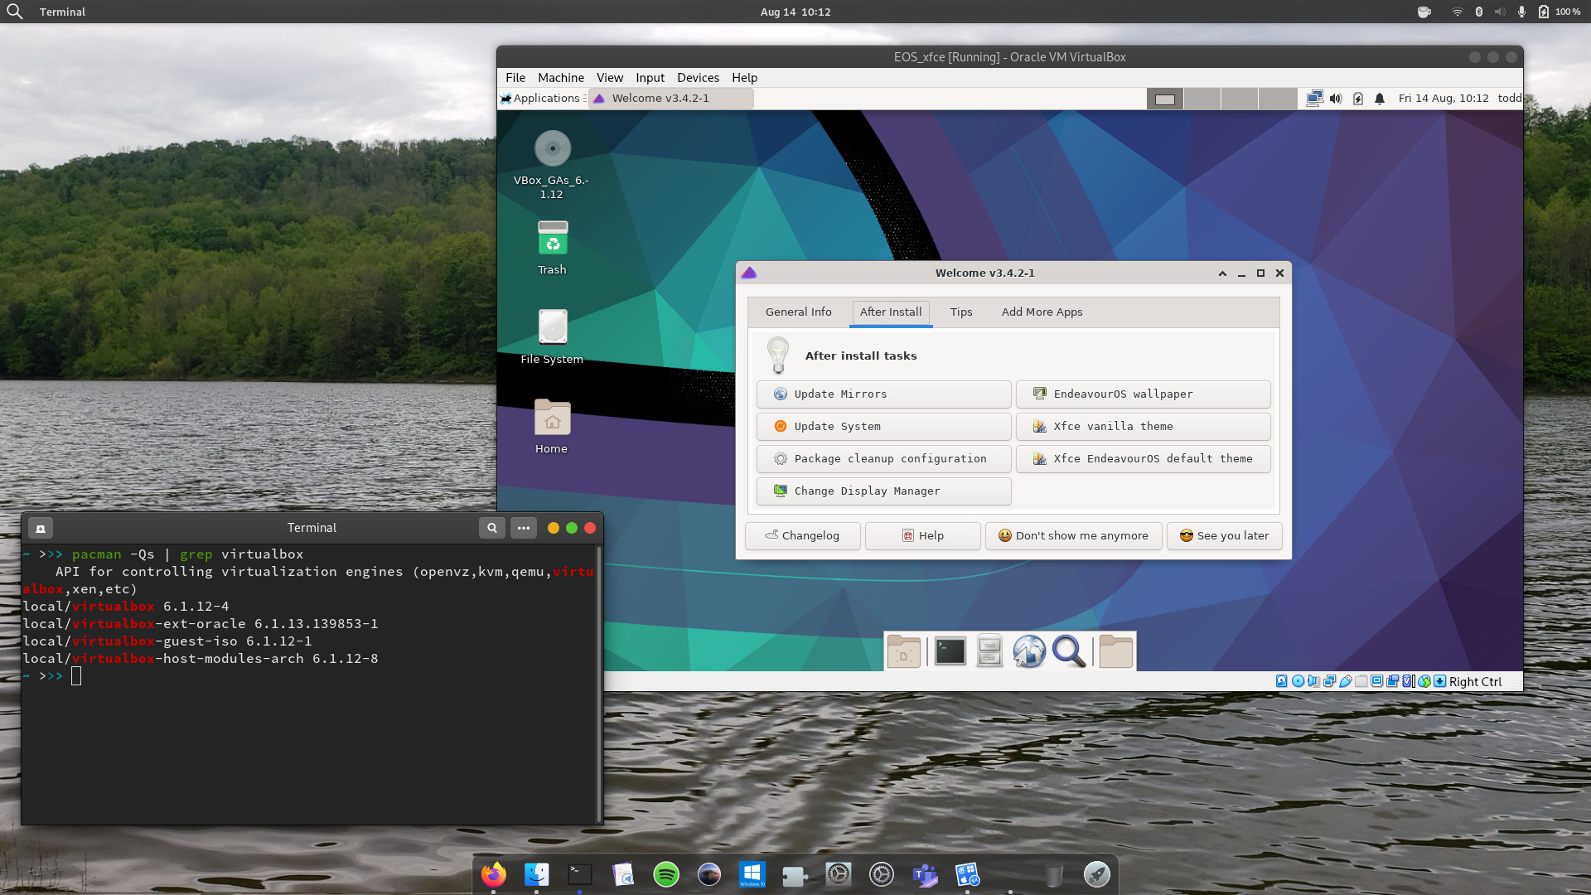The height and width of the screenshot is (895, 1591).
Task: Open the Applications menu in Xfce panel
Action: click(x=543, y=99)
